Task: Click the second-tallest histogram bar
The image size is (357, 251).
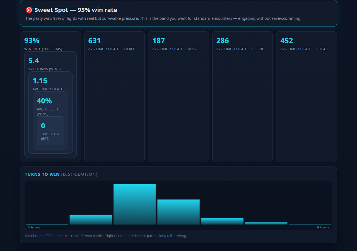Action: pos(178,212)
